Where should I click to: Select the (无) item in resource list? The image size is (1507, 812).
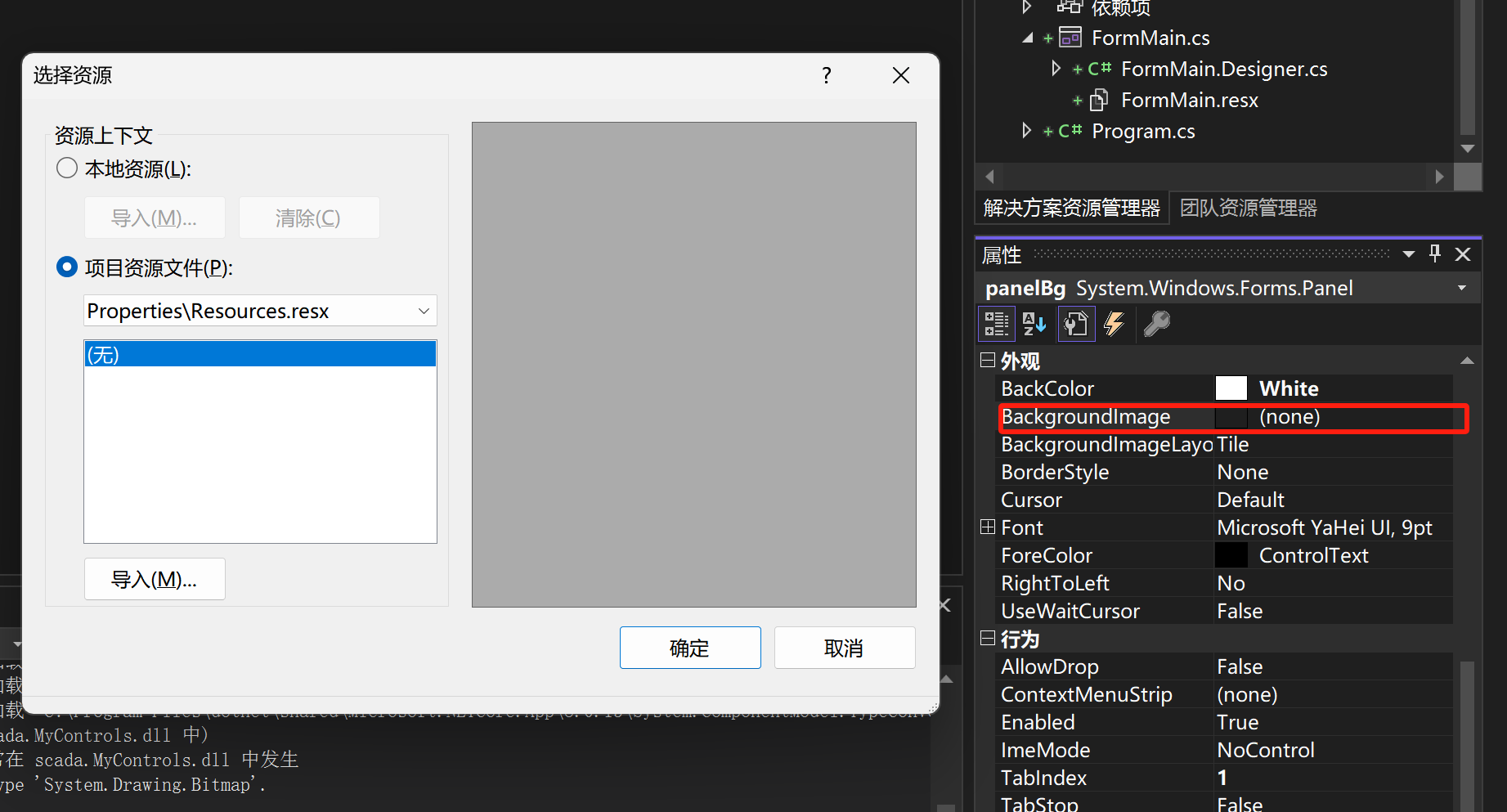[260, 354]
